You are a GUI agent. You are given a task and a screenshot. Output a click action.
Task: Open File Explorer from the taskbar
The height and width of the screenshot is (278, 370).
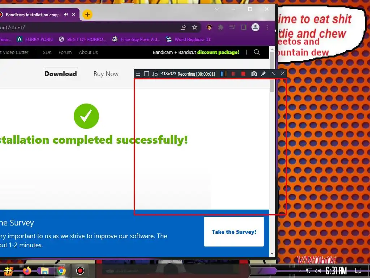click(x=44, y=271)
